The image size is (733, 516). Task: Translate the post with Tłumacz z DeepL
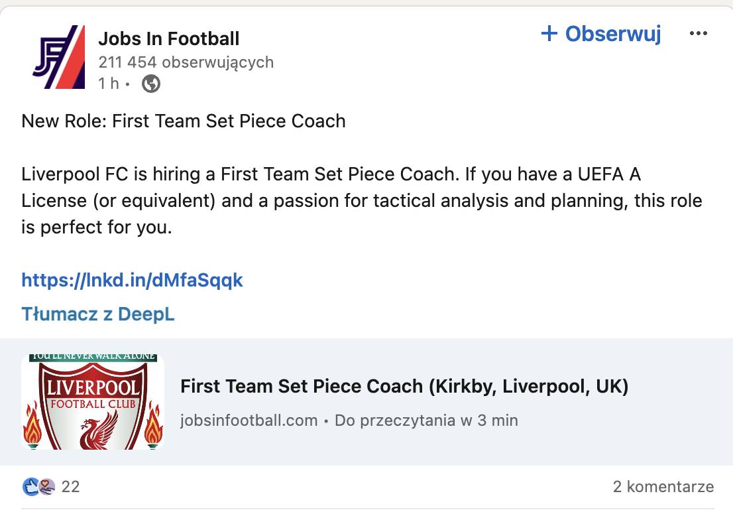pyautogui.click(x=98, y=314)
